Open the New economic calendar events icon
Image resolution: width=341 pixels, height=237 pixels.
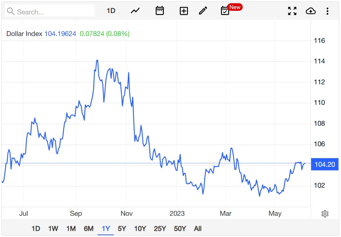click(x=225, y=11)
